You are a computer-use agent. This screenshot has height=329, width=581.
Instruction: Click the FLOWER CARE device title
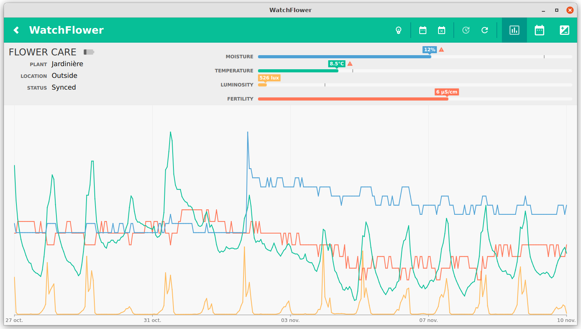point(43,52)
